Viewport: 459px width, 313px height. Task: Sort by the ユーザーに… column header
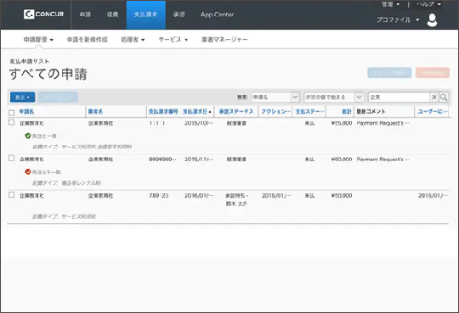click(433, 111)
